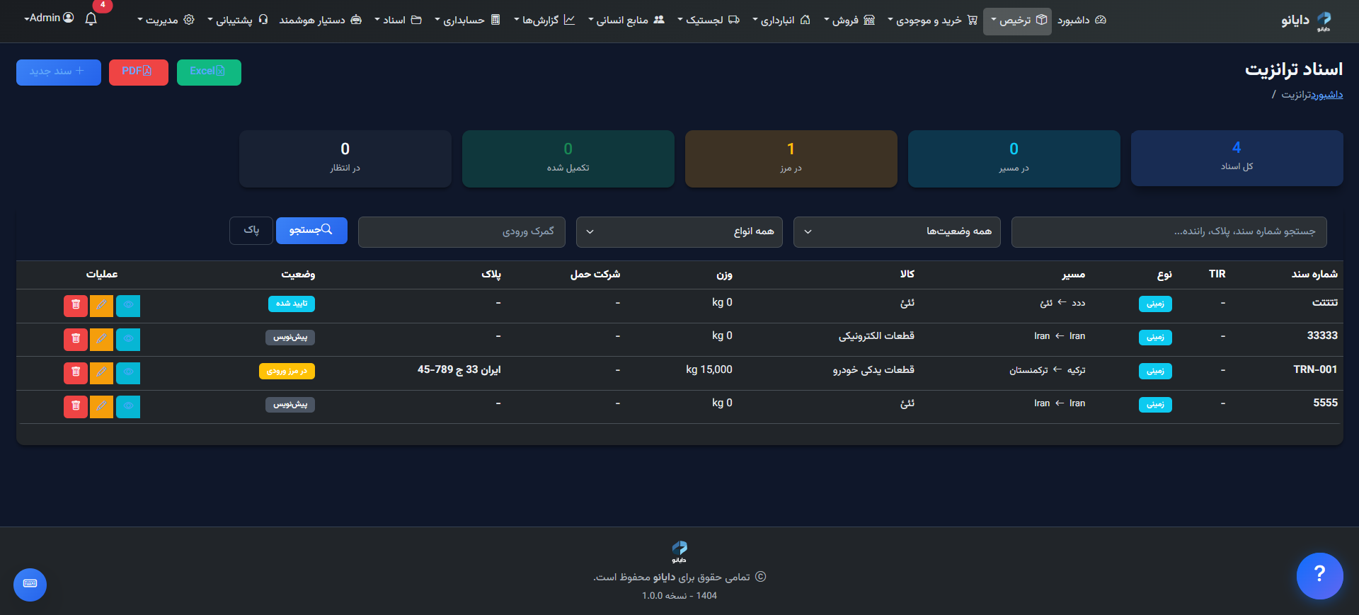Open the همه وضعیت‌ها status dropdown

896,232
